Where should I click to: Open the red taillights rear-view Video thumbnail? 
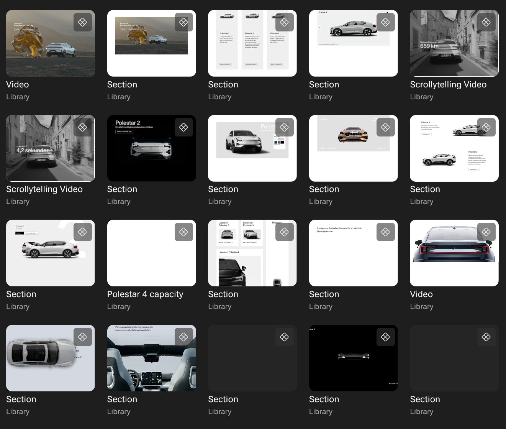454,253
